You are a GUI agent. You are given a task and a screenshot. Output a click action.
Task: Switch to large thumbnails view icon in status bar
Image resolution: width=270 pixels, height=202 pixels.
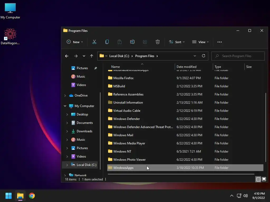click(264, 179)
